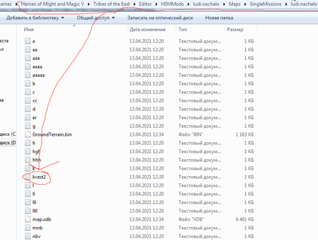The image size is (318, 240).
Task: Select the icon of file 'aa'
Action: (x=27, y=50)
